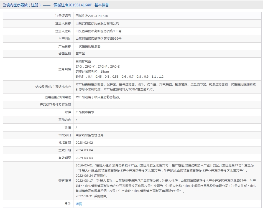Click effective date 2024-03-04
Screen dimensions: 263x210
click(x=84, y=150)
